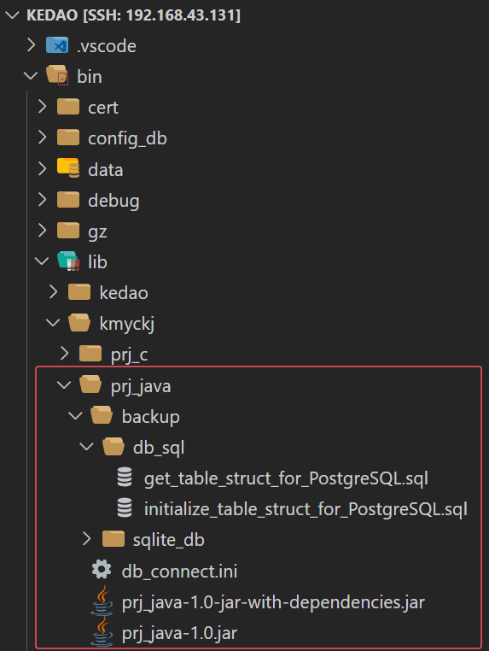This screenshot has width=489, height=651.
Task: Collapse the db_sql folder chevron
Action: pos(86,447)
